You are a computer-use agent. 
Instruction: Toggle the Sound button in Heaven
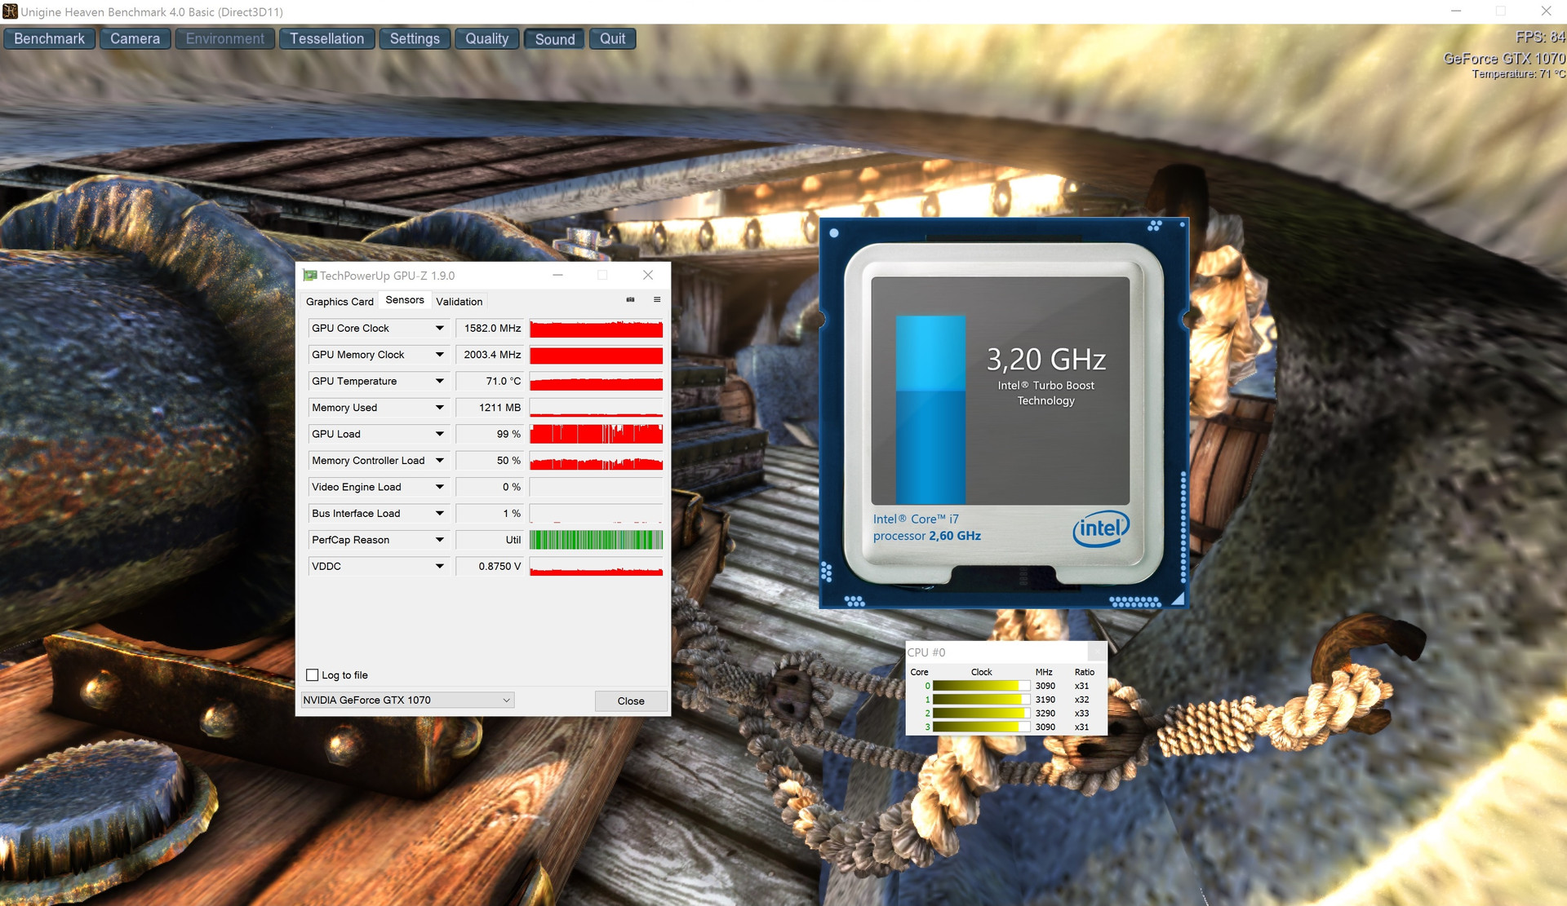[555, 39]
